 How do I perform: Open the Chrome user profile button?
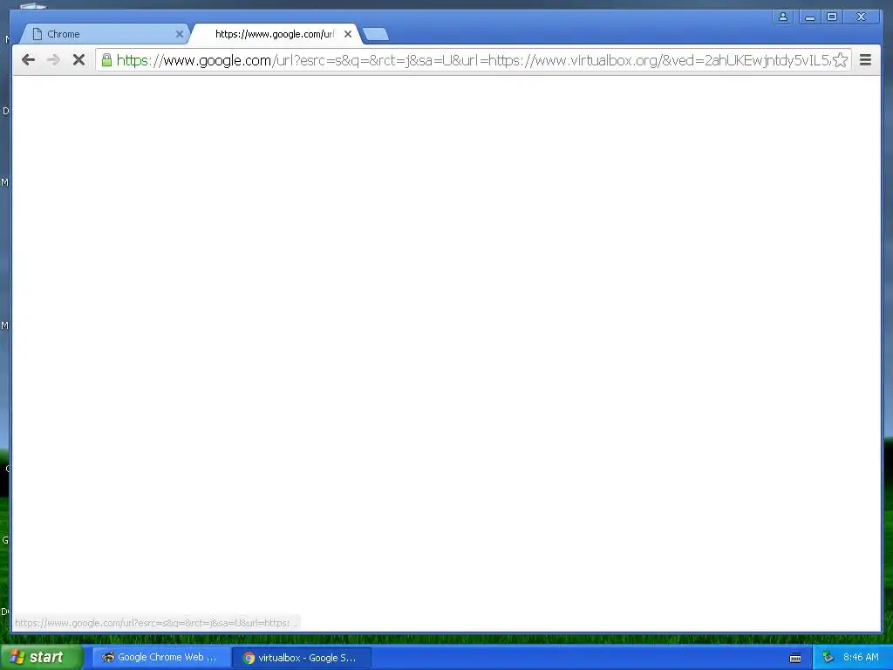[x=783, y=17]
